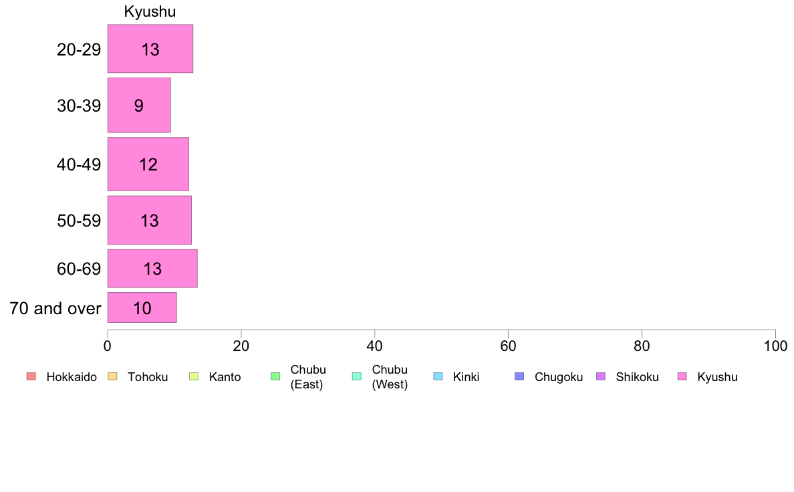
Task: Click the Chubu (East) green swatch
Action: point(275,376)
